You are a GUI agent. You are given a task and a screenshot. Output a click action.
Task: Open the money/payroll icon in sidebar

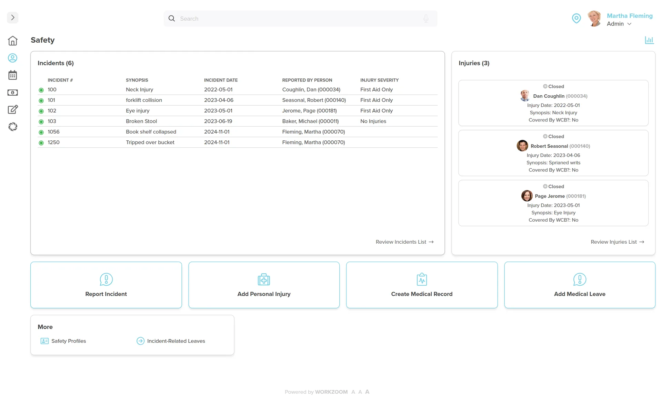(13, 93)
